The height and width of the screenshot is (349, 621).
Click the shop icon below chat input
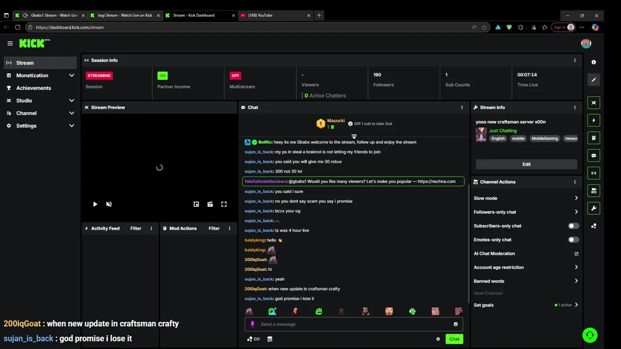pos(270,339)
